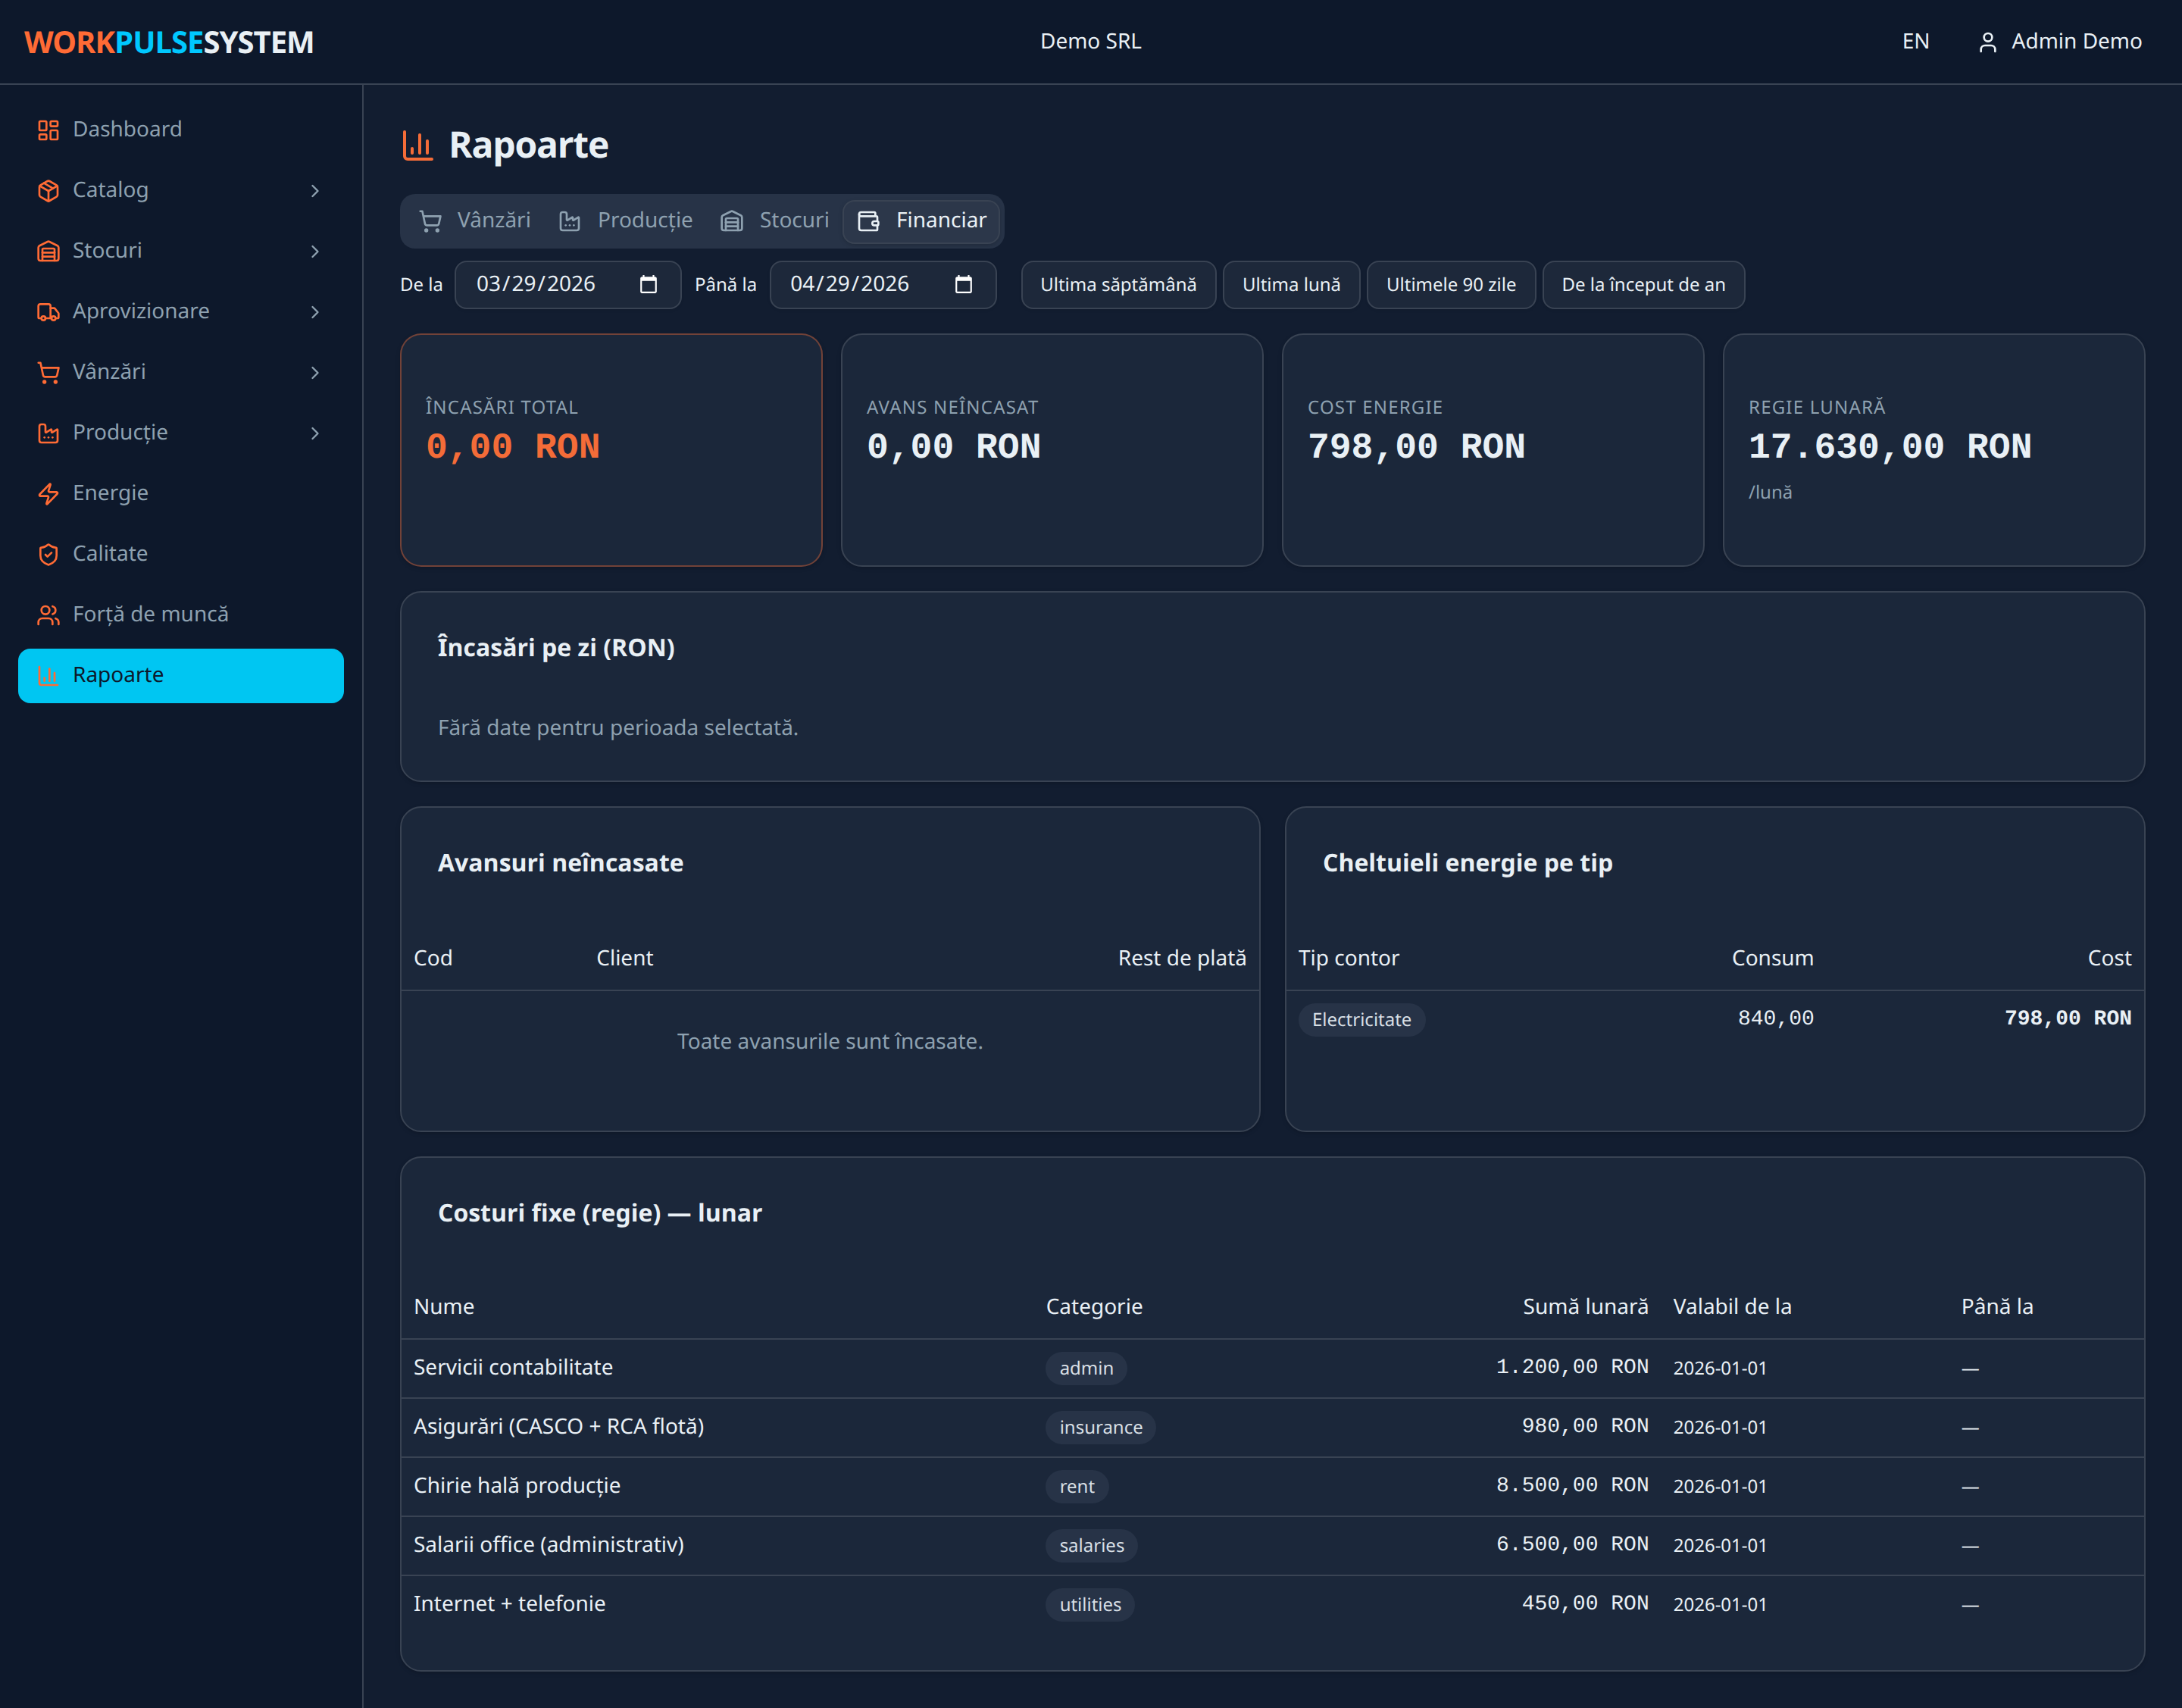This screenshot has height=1708, width=2182.
Task: Click the 8.500,00 RON amount cell
Action: point(1572,1485)
